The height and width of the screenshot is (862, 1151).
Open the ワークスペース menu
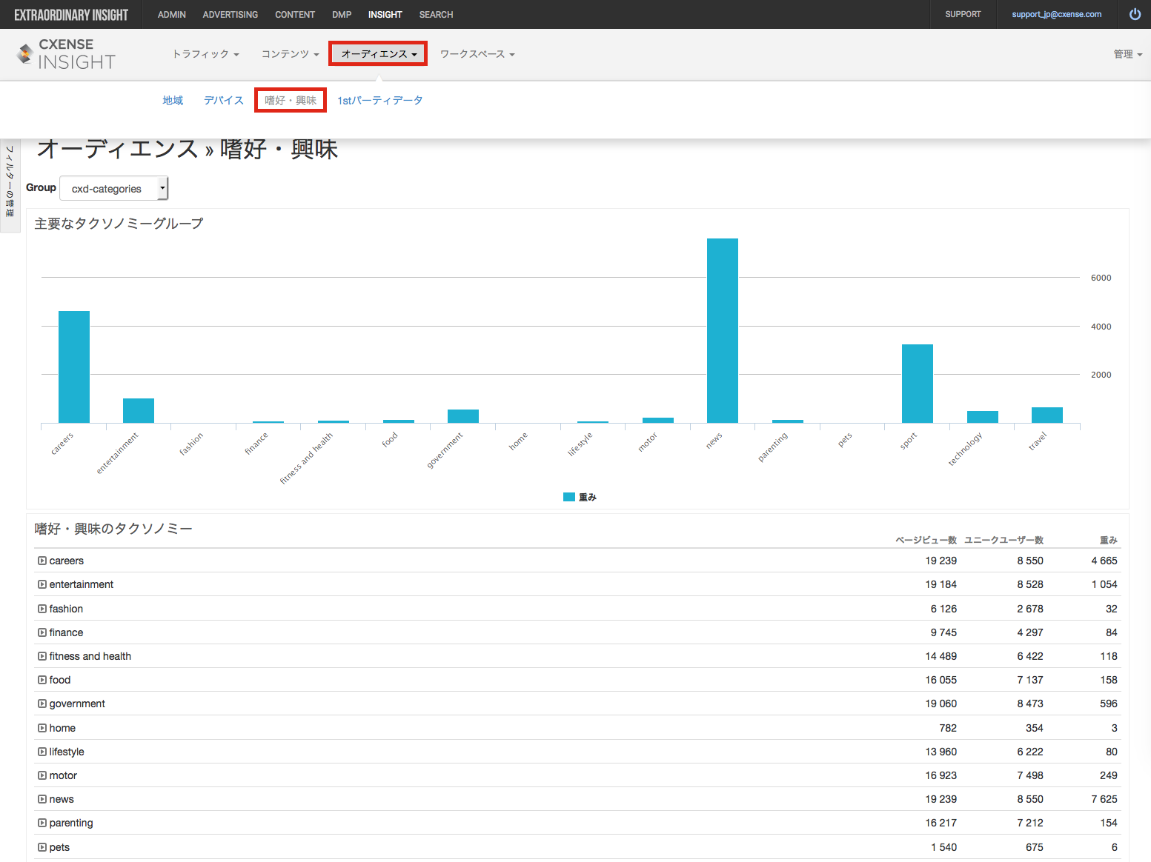coord(477,54)
